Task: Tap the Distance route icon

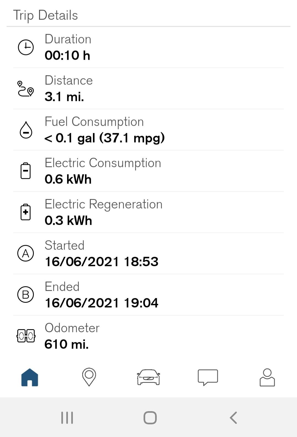Action: 26,89
